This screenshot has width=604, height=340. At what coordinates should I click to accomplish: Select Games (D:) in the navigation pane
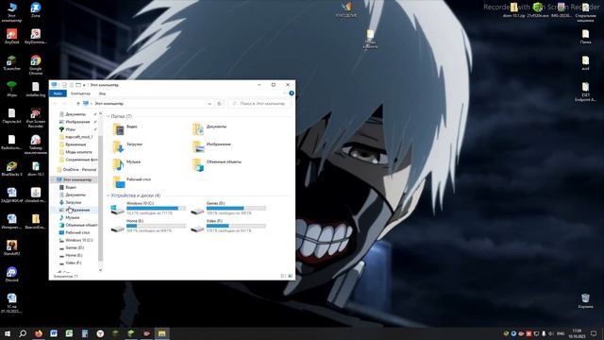point(72,247)
